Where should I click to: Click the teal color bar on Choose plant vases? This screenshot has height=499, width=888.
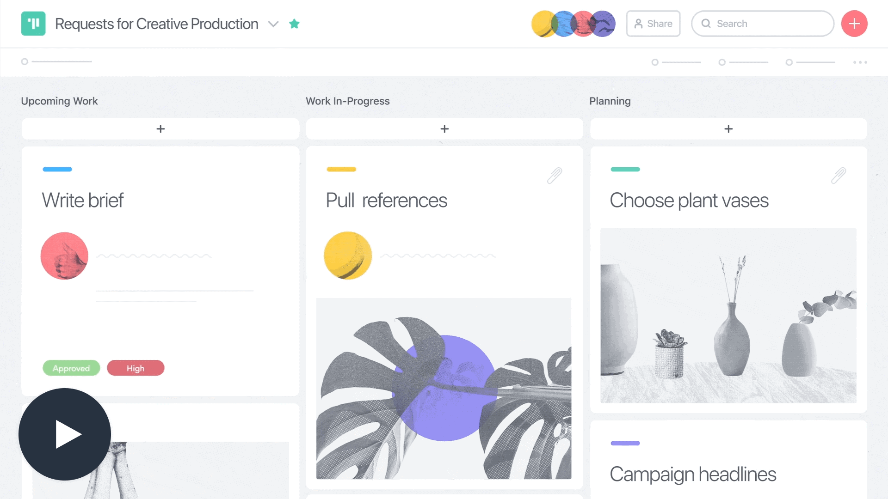[x=625, y=169]
